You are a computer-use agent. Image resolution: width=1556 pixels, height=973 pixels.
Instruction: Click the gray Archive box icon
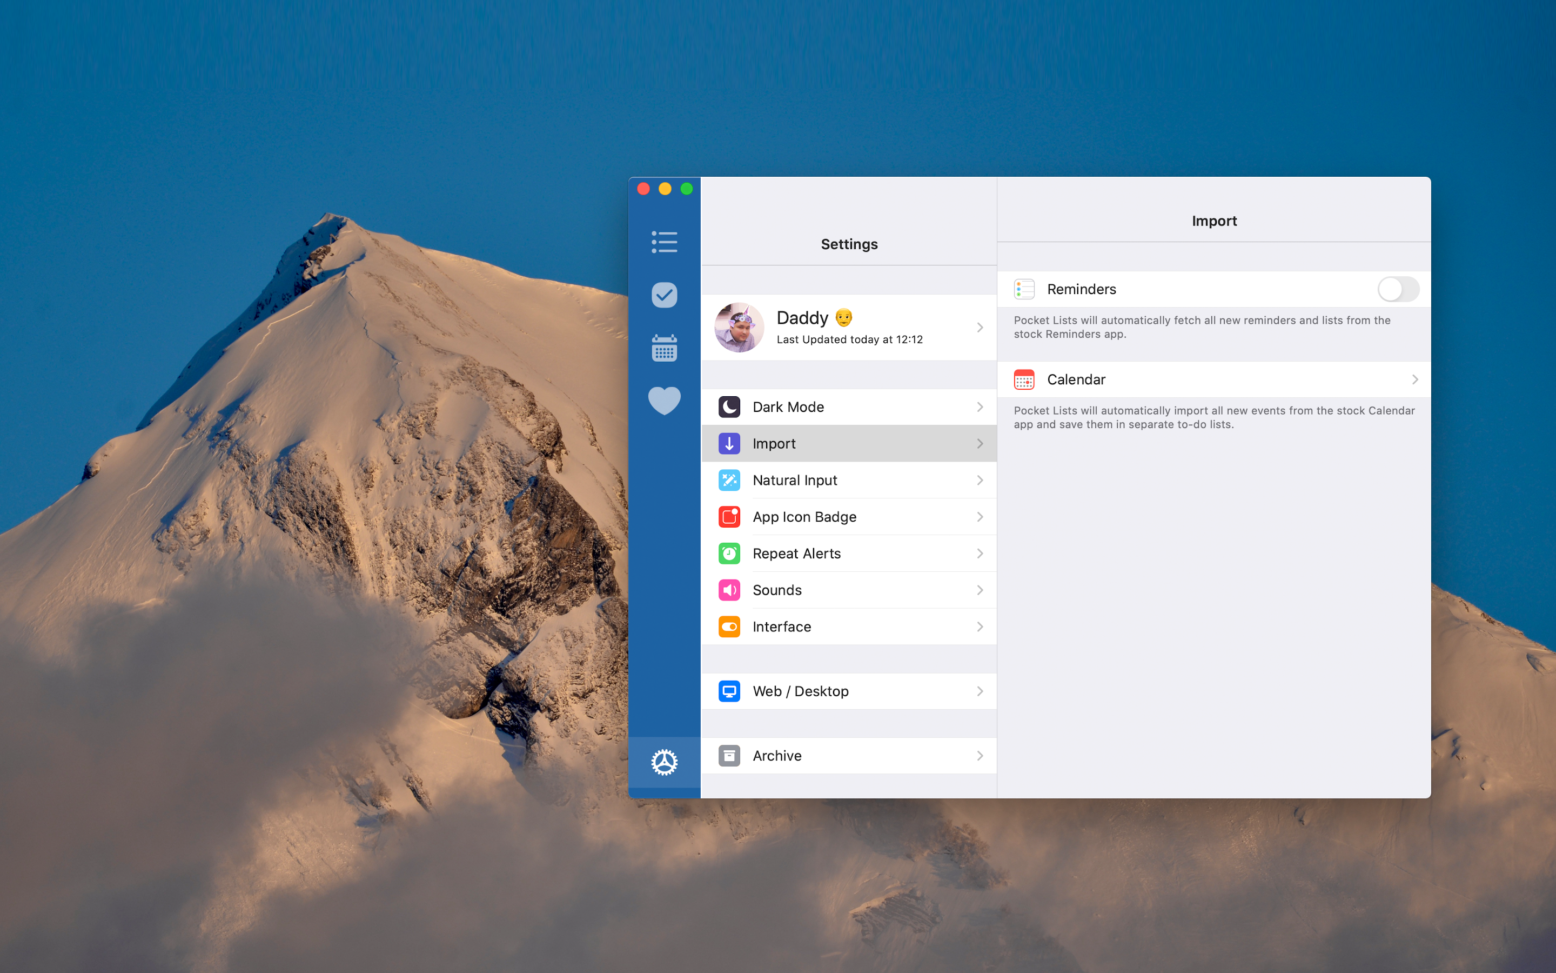(729, 756)
